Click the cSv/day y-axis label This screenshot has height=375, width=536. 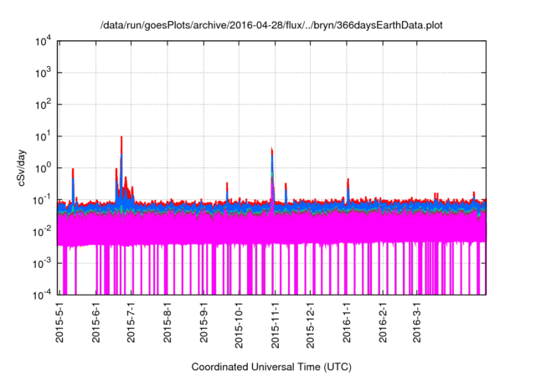(x=21, y=167)
